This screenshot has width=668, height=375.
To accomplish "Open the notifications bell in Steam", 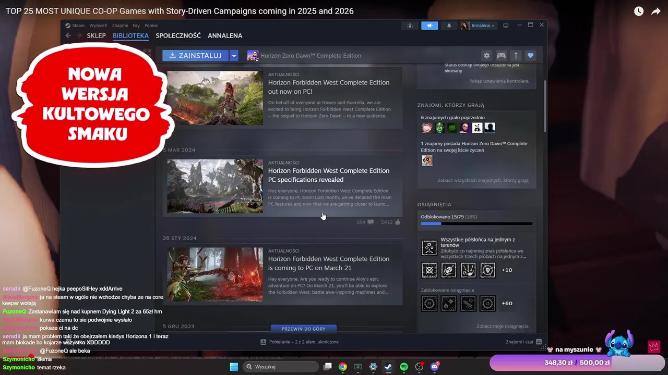I will (449, 26).
